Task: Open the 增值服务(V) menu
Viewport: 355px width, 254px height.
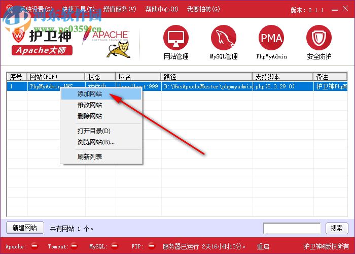Action: click(120, 9)
